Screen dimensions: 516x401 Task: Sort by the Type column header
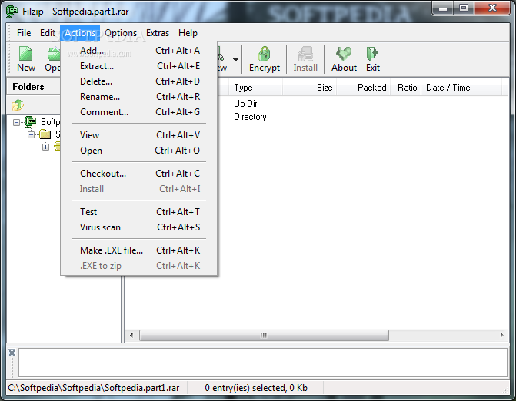point(255,88)
